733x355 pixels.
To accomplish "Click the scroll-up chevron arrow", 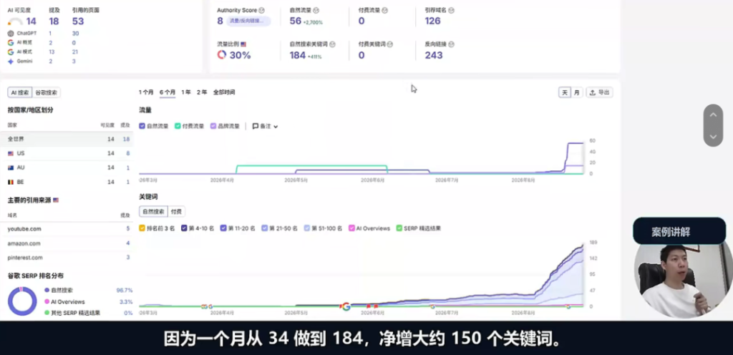I will coord(713,115).
